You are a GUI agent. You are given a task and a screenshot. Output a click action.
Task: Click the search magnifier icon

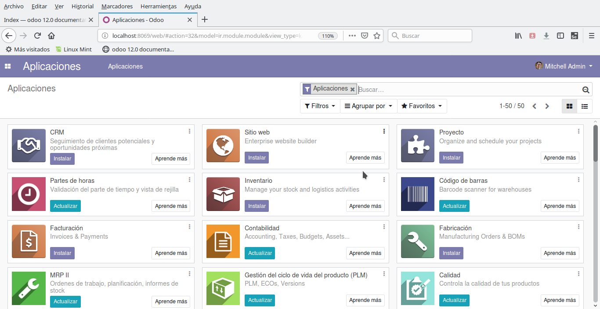click(586, 89)
